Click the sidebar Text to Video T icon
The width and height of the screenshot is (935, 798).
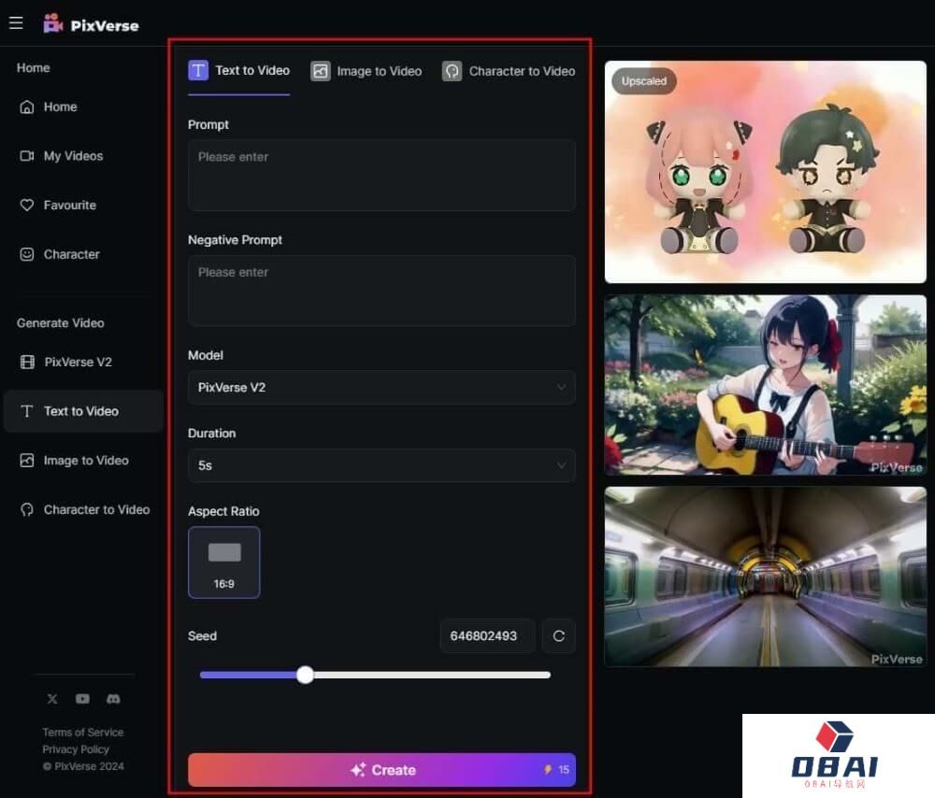(x=27, y=411)
